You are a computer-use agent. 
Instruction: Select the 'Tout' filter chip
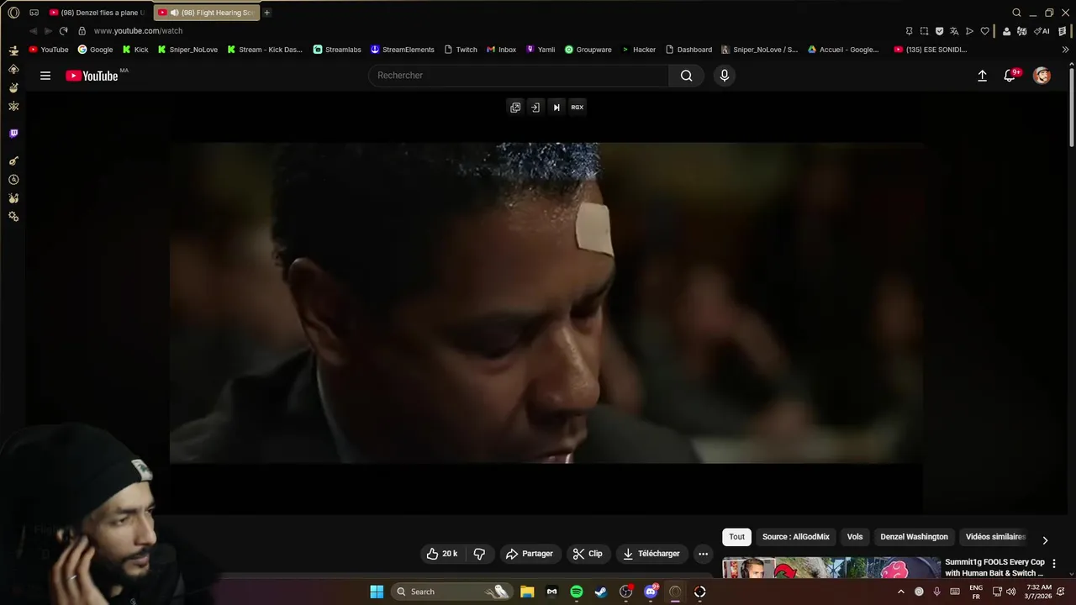click(737, 537)
